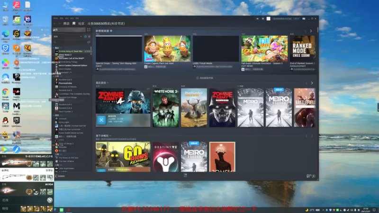The image size is (379, 213).
Task: Click the game list sidebar scrollbar
Action: [91, 51]
